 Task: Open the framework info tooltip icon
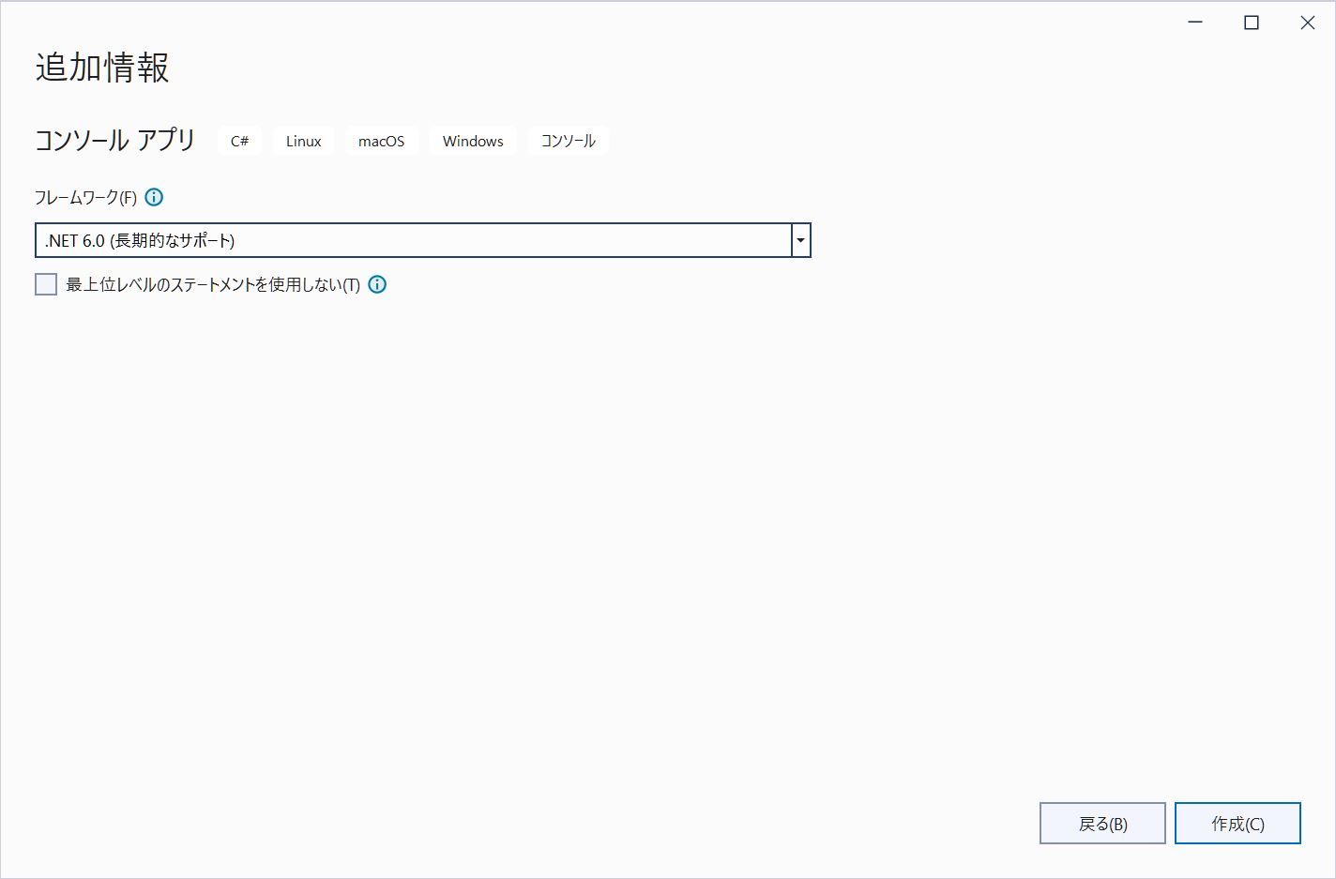click(x=154, y=197)
